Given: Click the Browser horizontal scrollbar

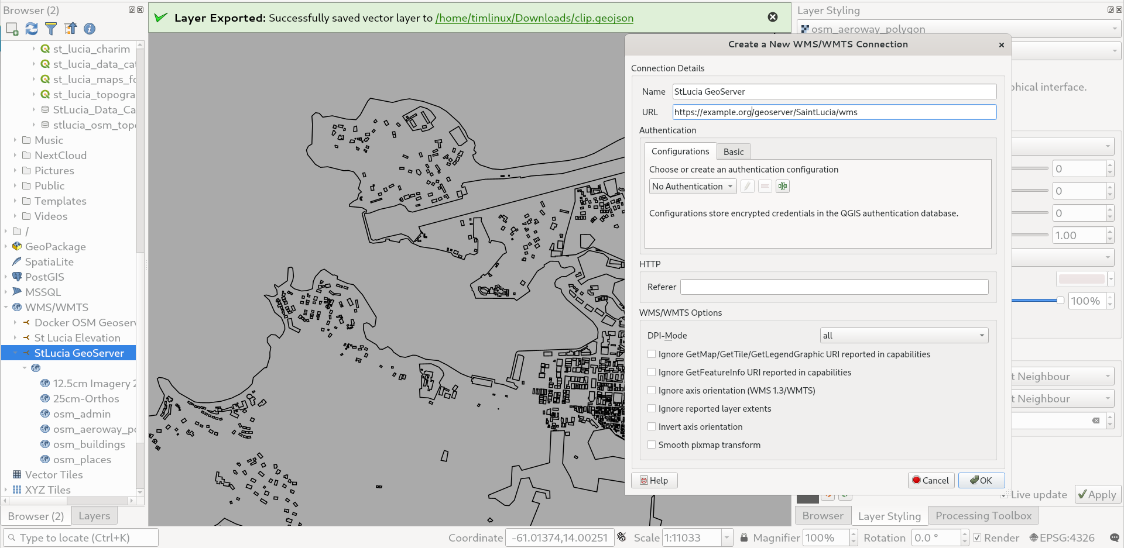Looking at the screenshot, I should click(69, 501).
